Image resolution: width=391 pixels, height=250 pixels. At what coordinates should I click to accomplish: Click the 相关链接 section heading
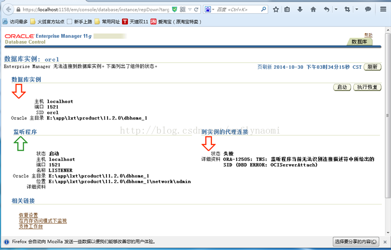[x=23, y=201]
